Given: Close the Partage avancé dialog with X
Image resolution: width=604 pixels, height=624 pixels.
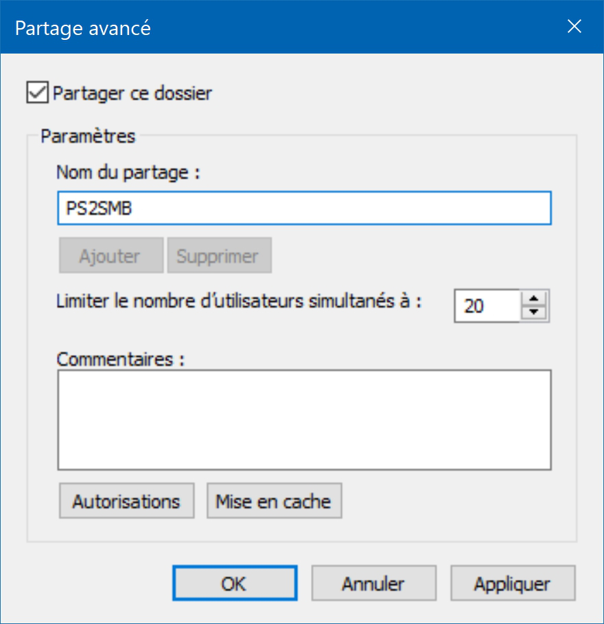Looking at the screenshot, I should click(x=574, y=27).
